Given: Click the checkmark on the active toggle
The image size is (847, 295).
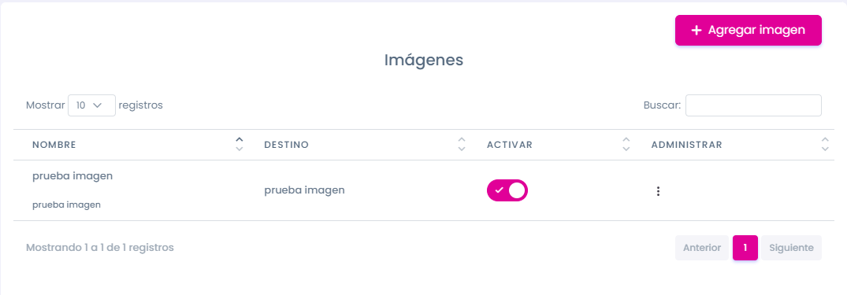Looking at the screenshot, I should (499, 190).
